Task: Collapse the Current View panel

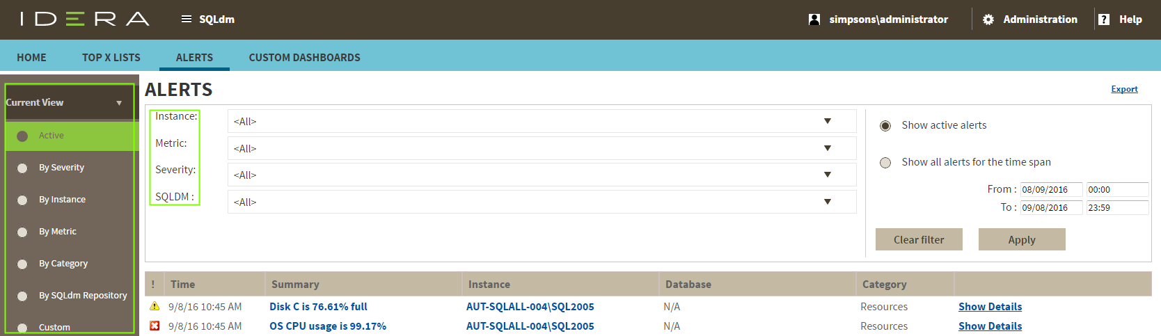Action: coord(119,103)
